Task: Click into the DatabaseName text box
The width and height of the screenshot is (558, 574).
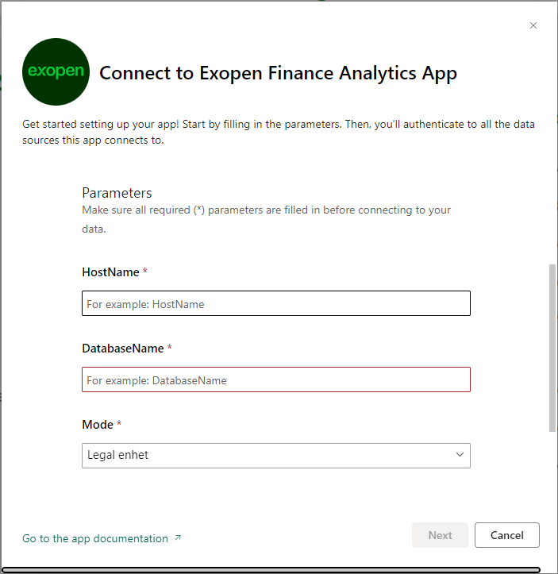Action: (275, 380)
